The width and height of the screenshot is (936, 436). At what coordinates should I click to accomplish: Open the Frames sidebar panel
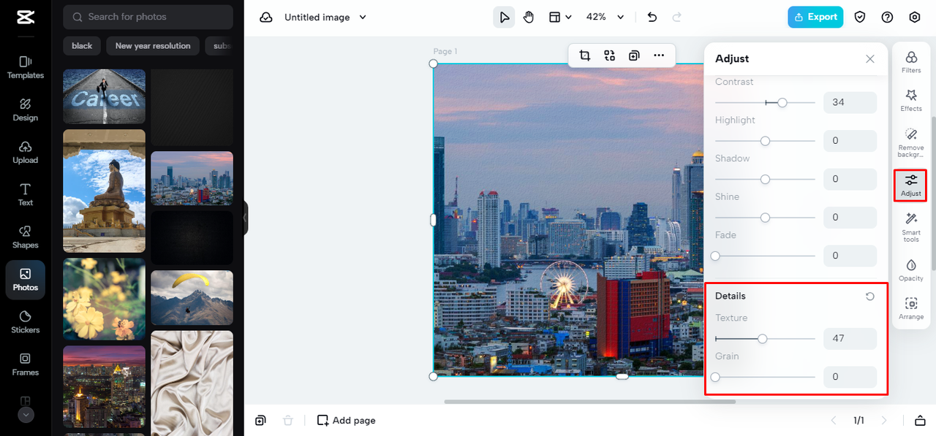(25, 364)
